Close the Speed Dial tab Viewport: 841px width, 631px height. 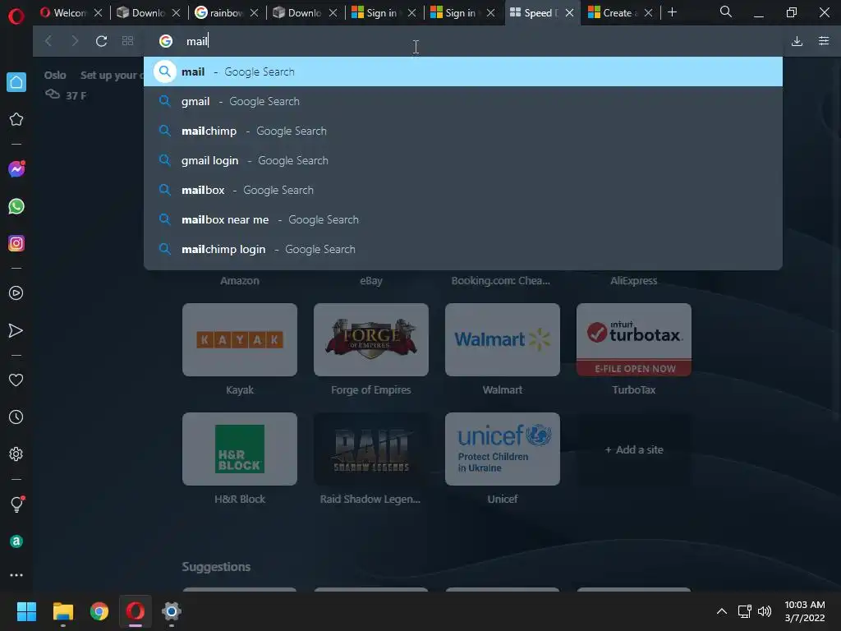tap(570, 13)
